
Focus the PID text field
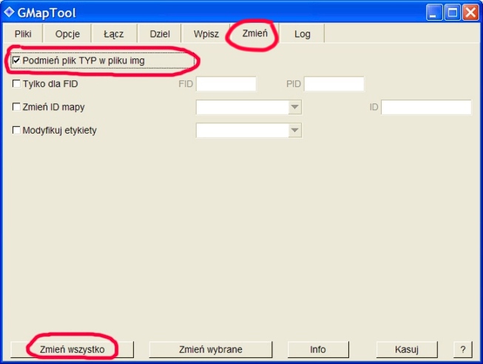click(334, 84)
